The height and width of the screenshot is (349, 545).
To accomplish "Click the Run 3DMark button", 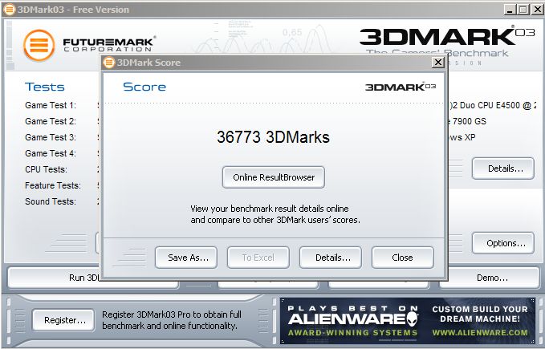I will pyautogui.click(x=54, y=278).
